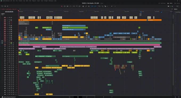Image resolution: width=181 pixels, height=98 pixels.
Task: Lock the V1 video track
Action: coord(7,41)
